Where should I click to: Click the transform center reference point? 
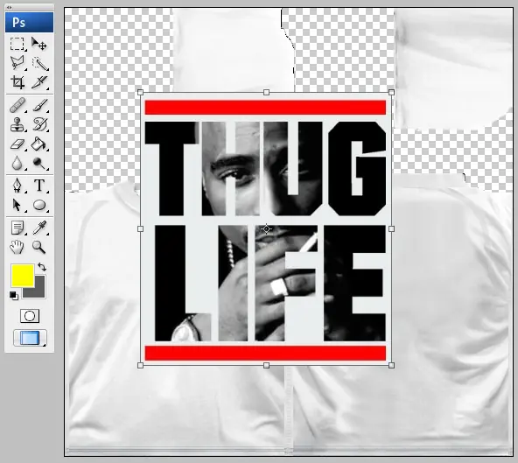[x=266, y=228]
